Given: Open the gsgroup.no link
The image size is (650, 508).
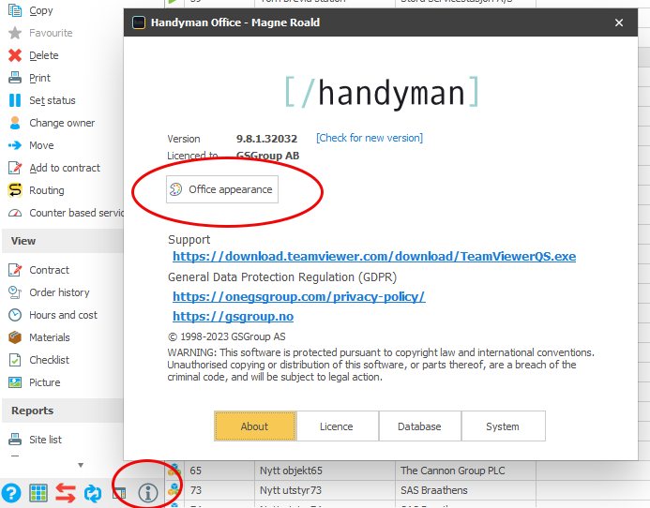Looking at the screenshot, I should pos(233,317).
